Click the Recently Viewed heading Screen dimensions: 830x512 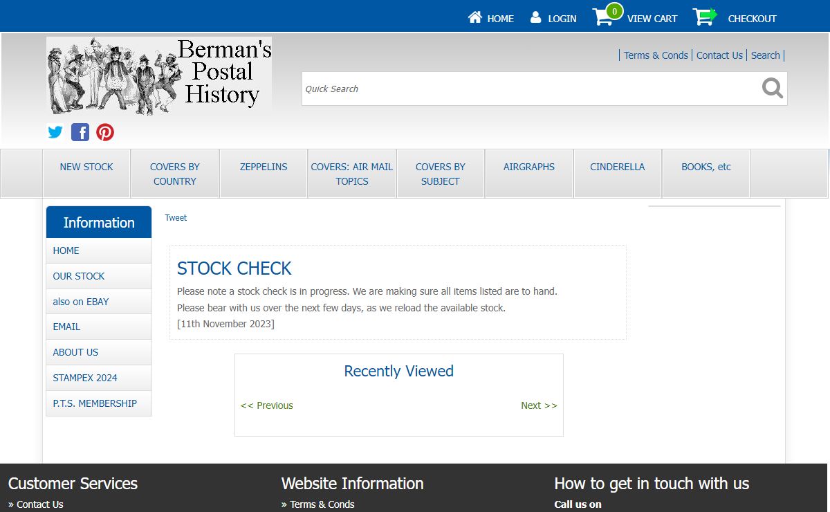[399, 371]
